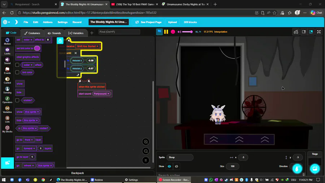The width and height of the screenshot is (325, 183).
Task: Open this sprite dropdown in show block
Action: pos(32,112)
